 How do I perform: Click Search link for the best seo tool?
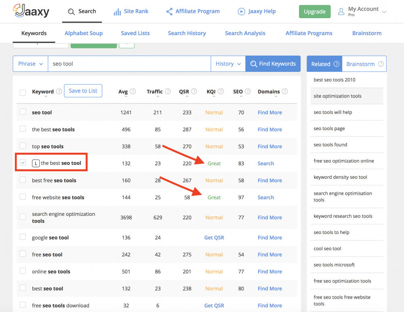pos(266,163)
